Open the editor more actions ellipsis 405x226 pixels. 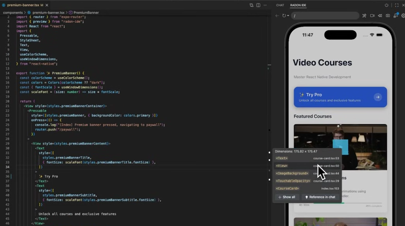click(265, 5)
